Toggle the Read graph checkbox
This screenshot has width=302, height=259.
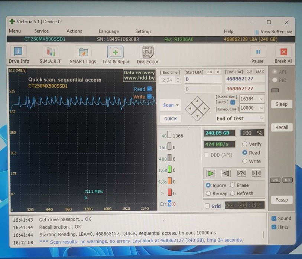point(149,89)
